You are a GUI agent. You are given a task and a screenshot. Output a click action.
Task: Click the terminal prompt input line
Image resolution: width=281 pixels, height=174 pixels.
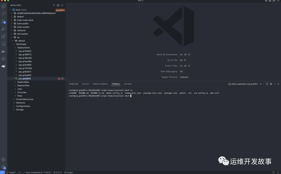[100, 96]
